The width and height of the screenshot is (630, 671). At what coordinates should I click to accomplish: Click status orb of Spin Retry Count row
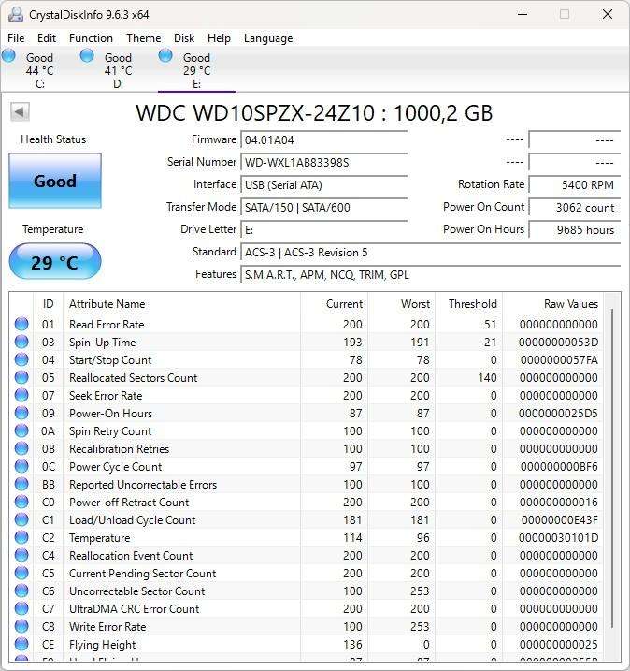click(21, 430)
